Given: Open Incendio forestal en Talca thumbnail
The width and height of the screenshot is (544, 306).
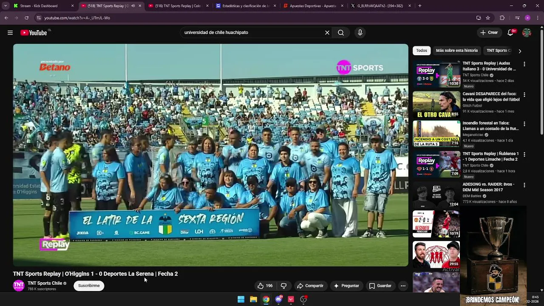Looking at the screenshot, I should click(x=436, y=133).
